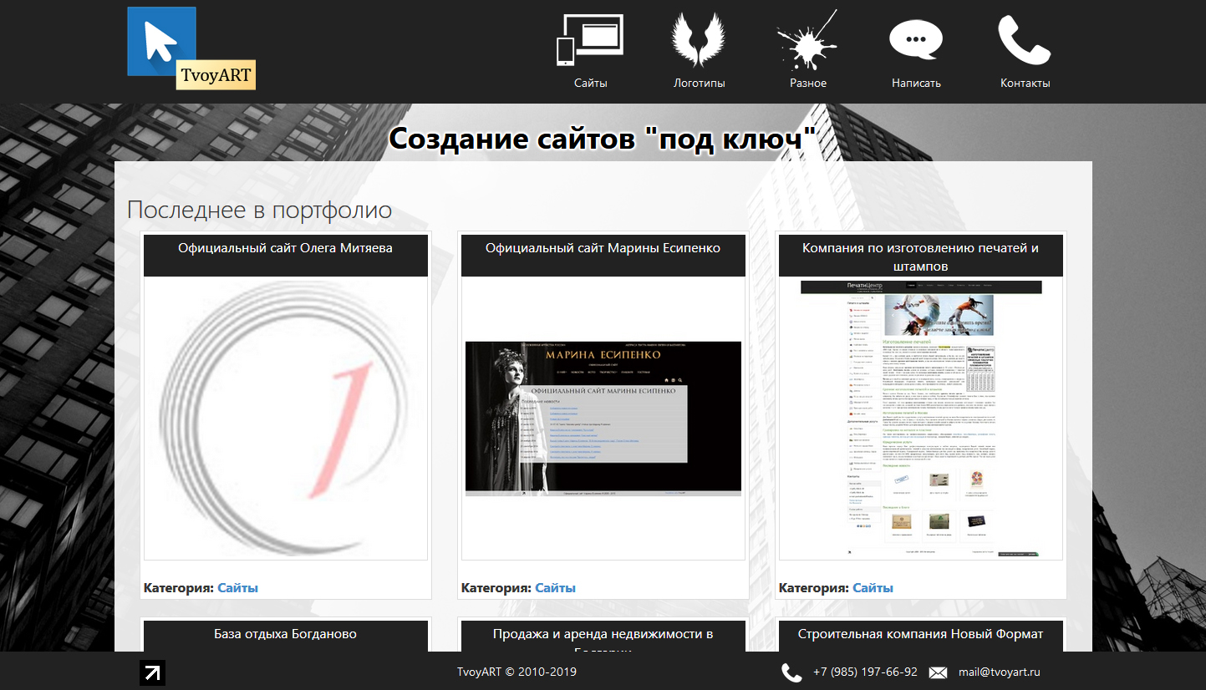Go to Контакты menu label
Screen dimensions: 1206x690
click(x=1025, y=84)
